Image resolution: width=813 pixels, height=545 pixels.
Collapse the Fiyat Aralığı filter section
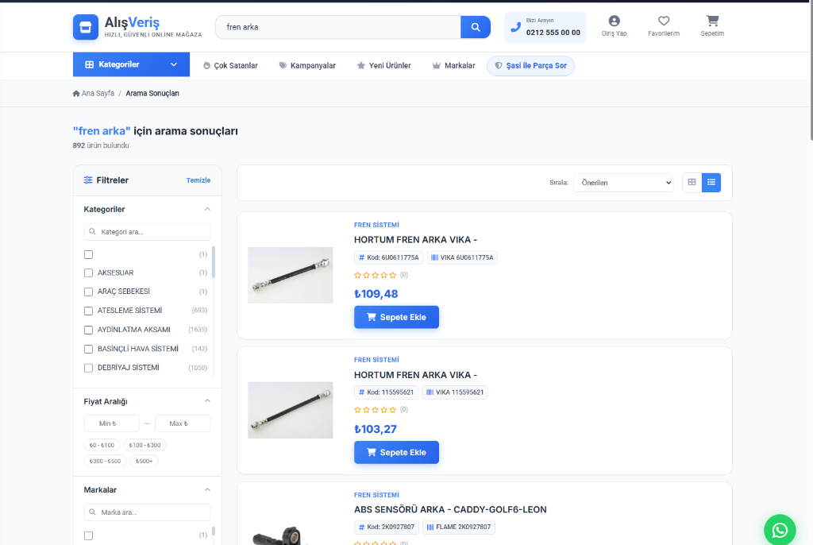coord(207,401)
